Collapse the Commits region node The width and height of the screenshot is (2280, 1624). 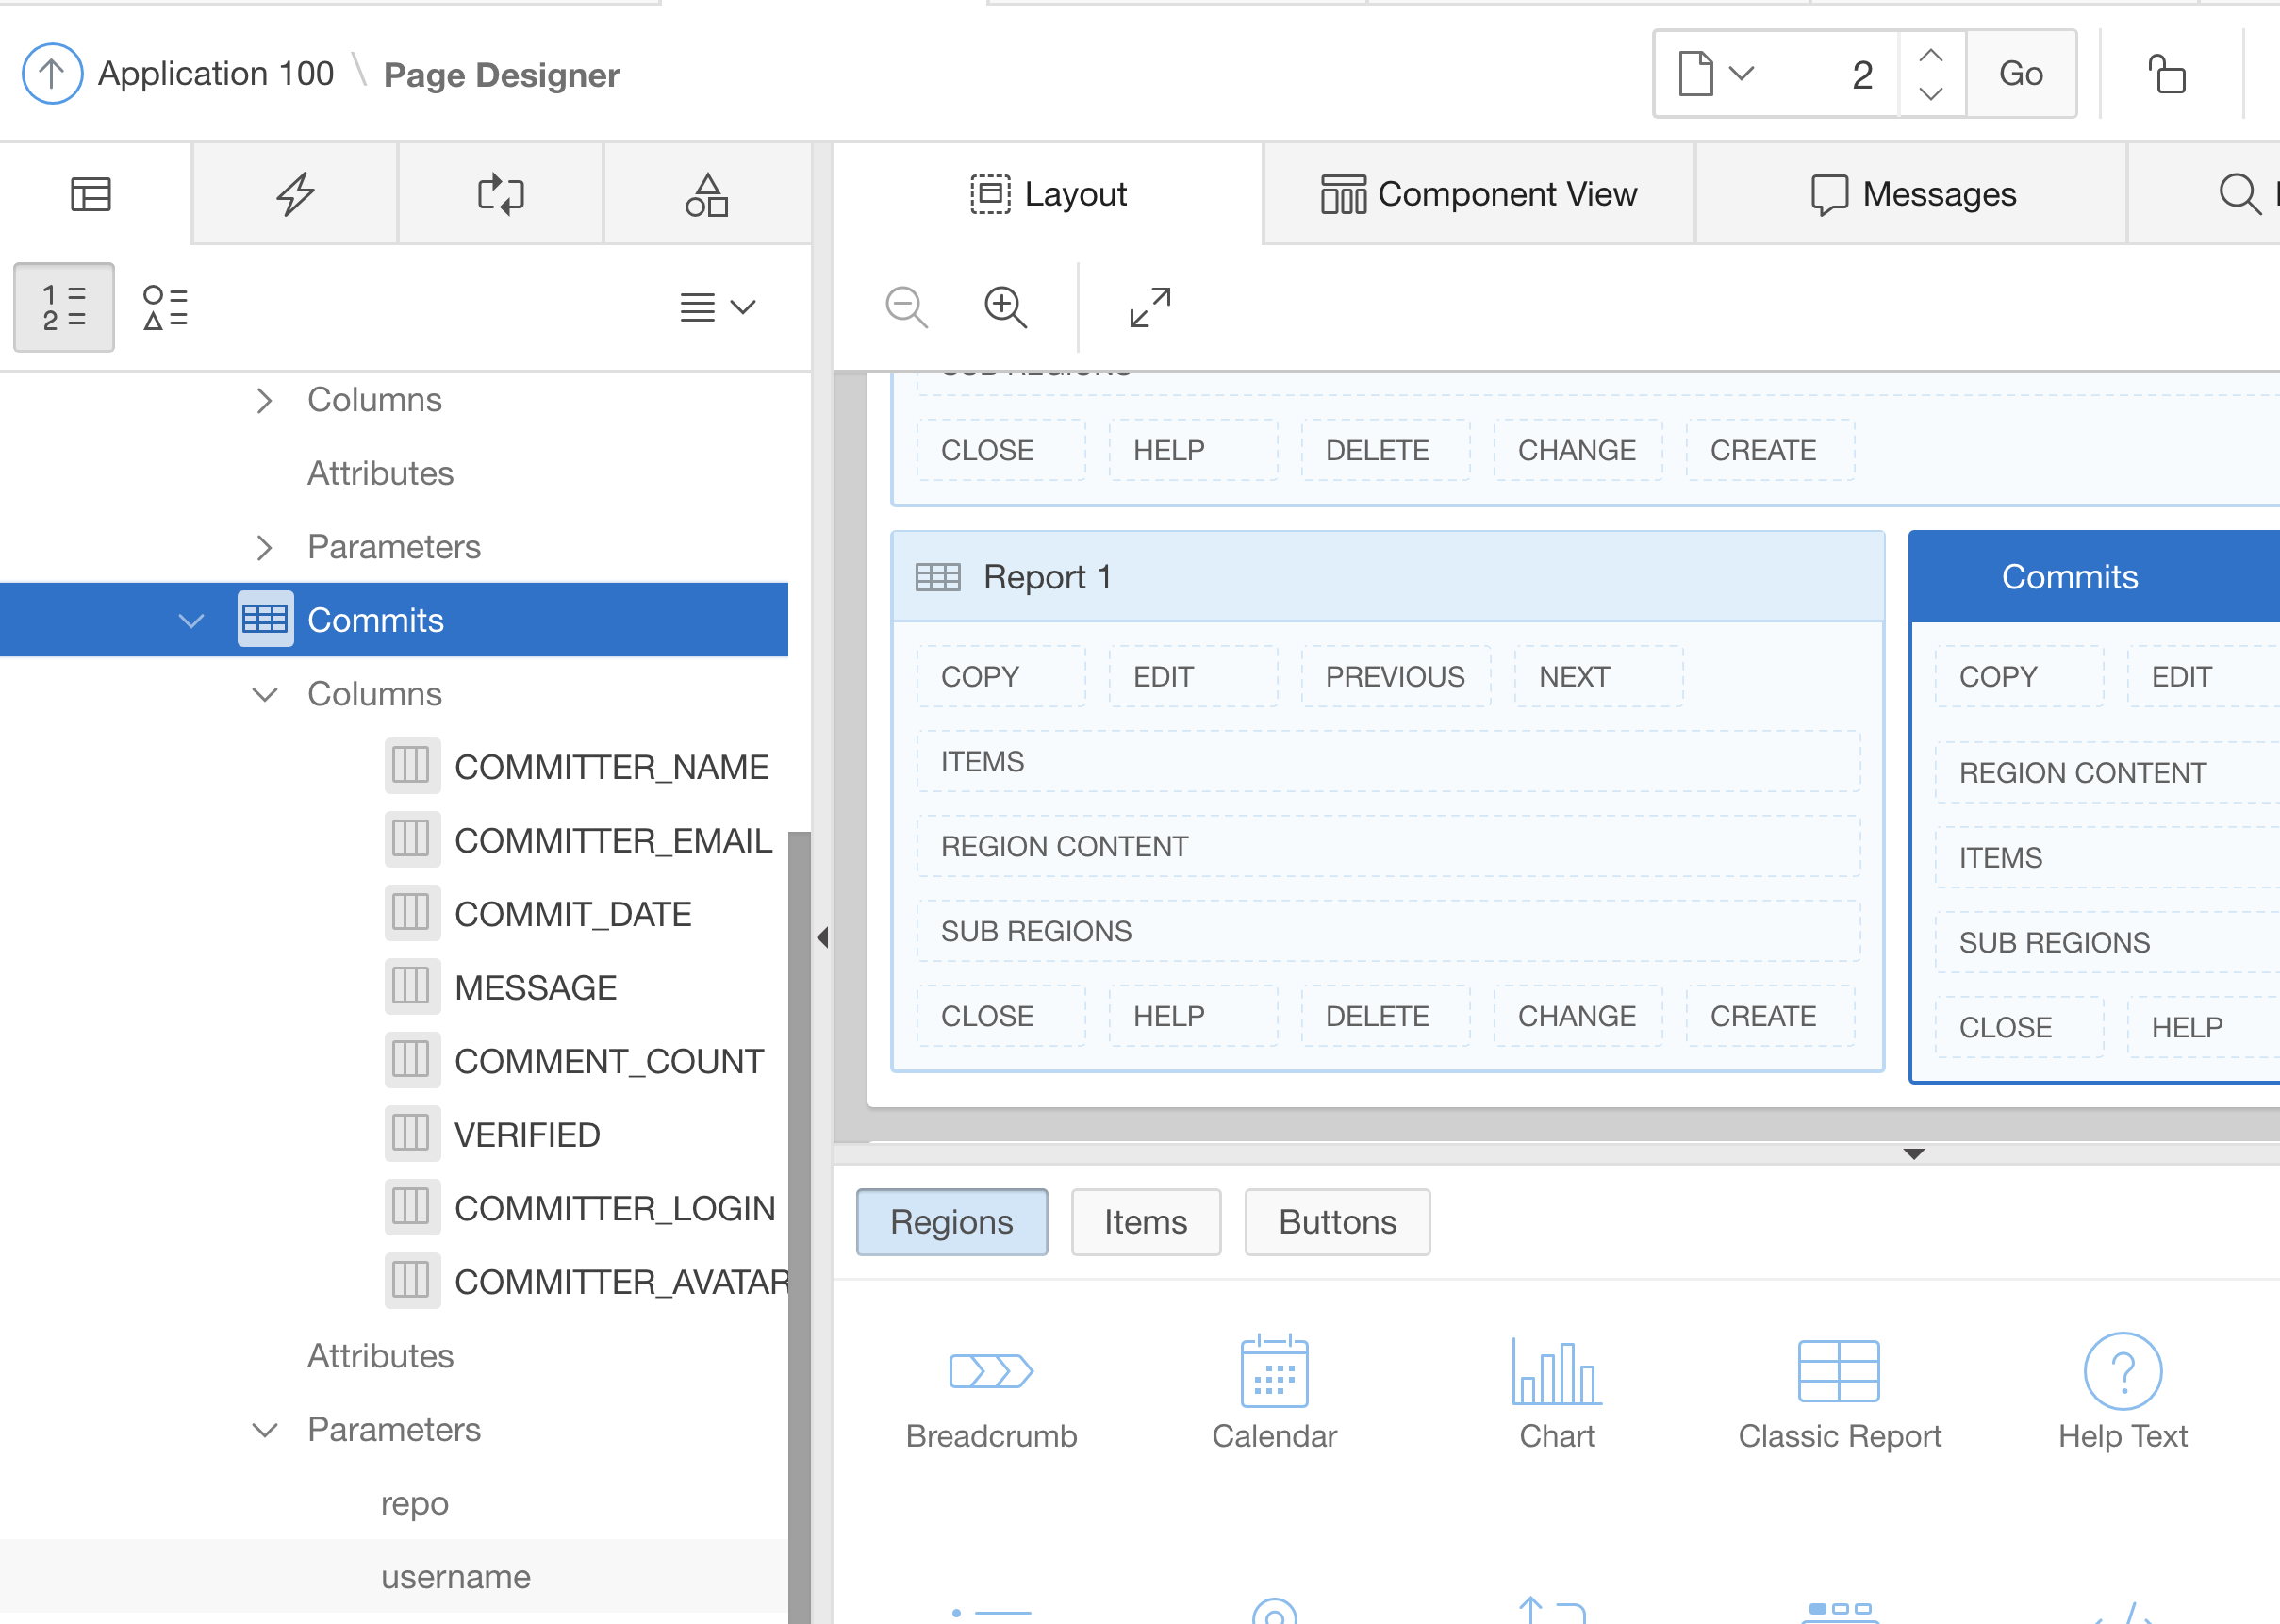pyautogui.click(x=190, y=621)
